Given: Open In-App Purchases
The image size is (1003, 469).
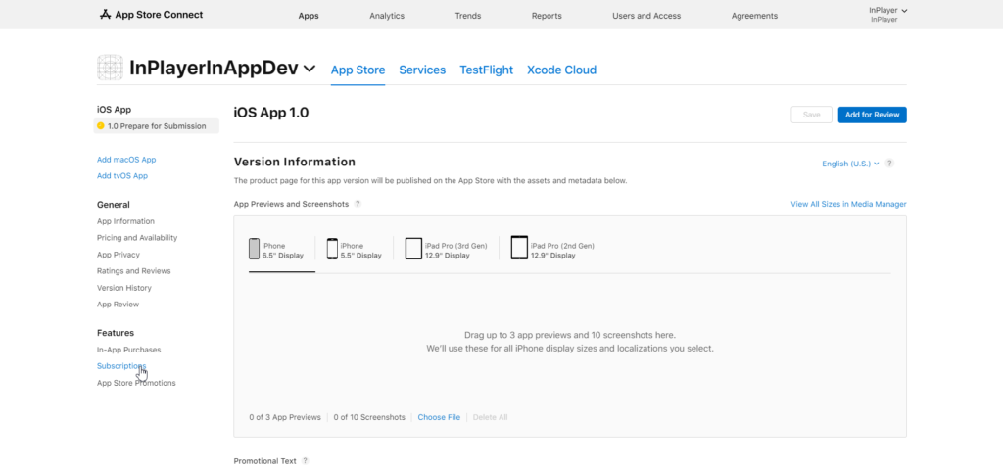Looking at the screenshot, I should coord(128,350).
